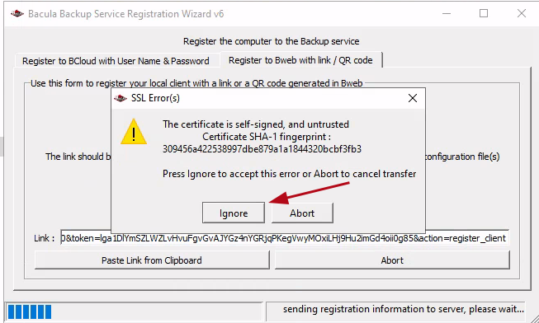Click inside the Link input field
This screenshot has height=323, width=539.
click(x=284, y=238)
